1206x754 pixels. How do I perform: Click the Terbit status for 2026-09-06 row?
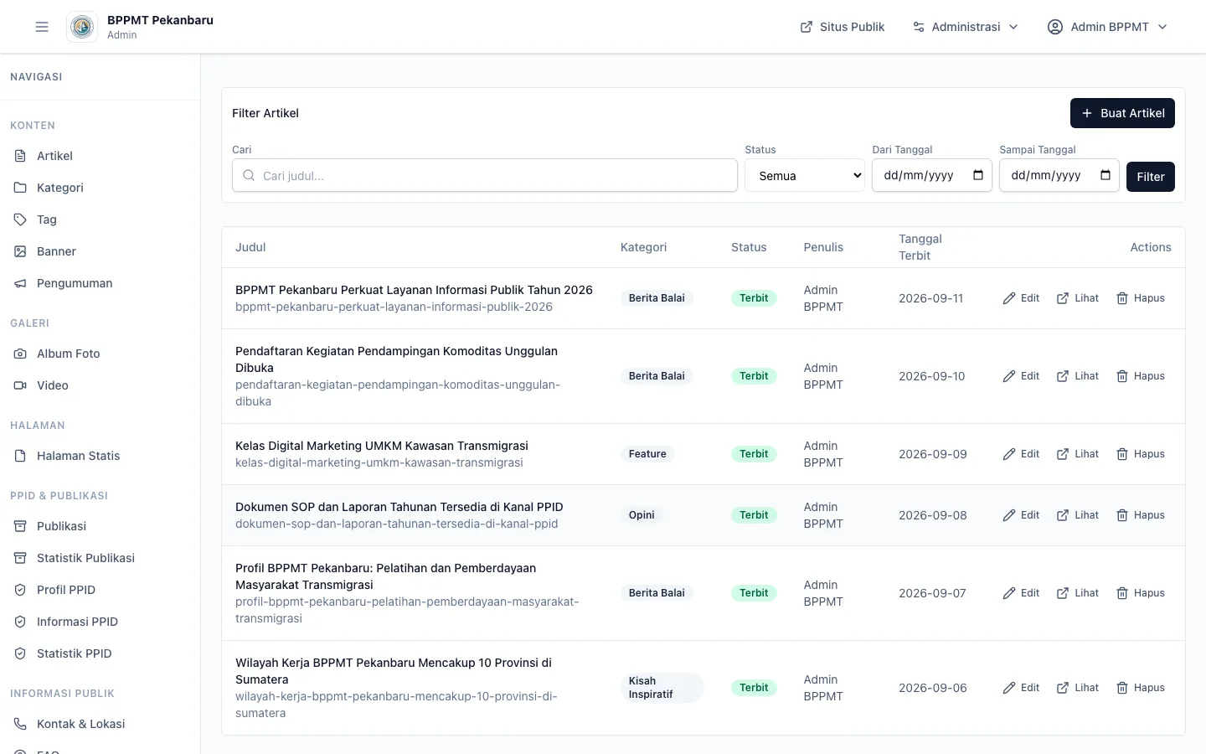(x=754, y=688)
